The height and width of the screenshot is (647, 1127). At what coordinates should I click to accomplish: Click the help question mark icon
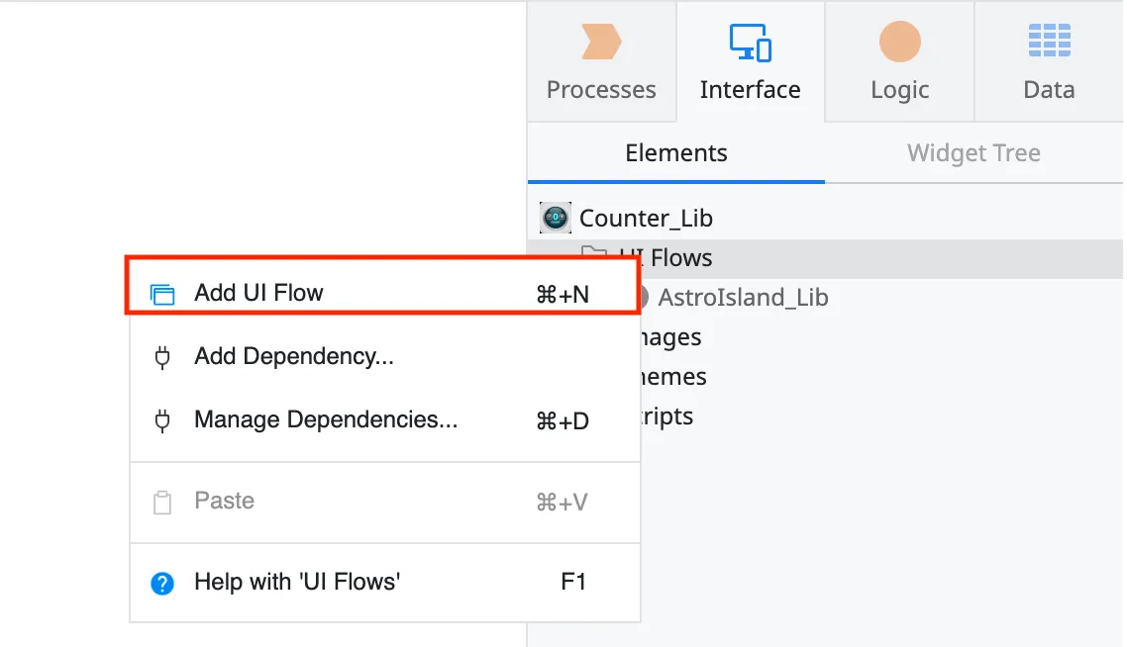161,583
